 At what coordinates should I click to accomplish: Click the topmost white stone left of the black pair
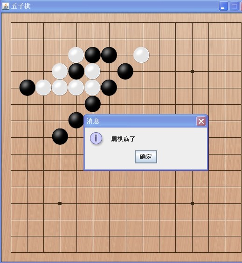click(76, 55)
